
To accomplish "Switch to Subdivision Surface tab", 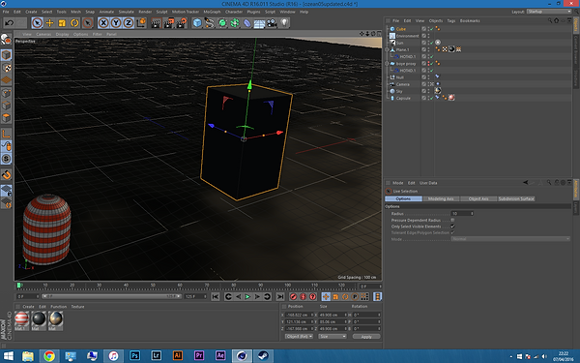I will [516, 198].
